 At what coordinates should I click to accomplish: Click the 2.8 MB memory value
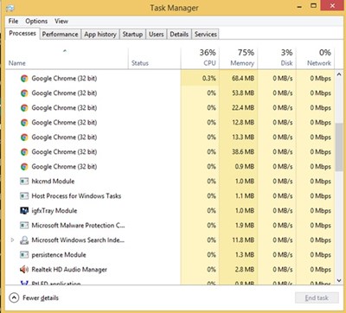tap(245, 270)
